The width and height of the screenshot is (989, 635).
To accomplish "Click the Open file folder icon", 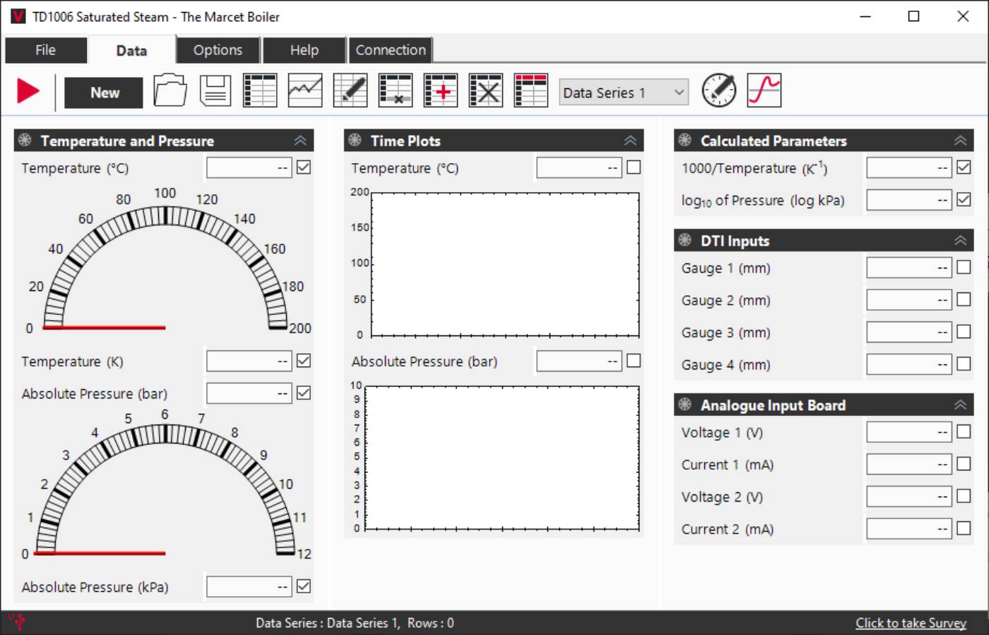I will click(170, 91).
